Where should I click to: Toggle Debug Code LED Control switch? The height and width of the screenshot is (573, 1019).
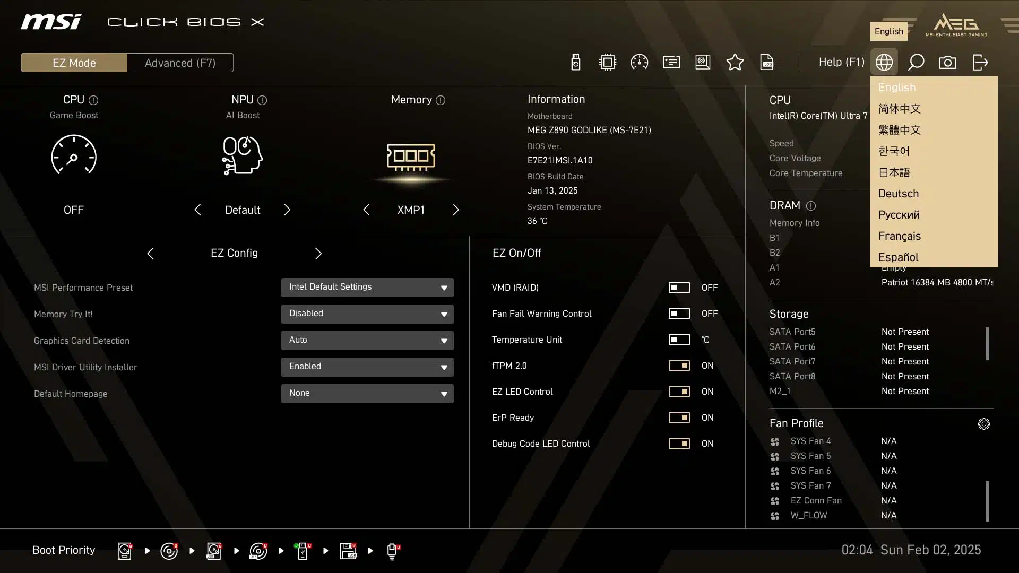coord(679,444)
